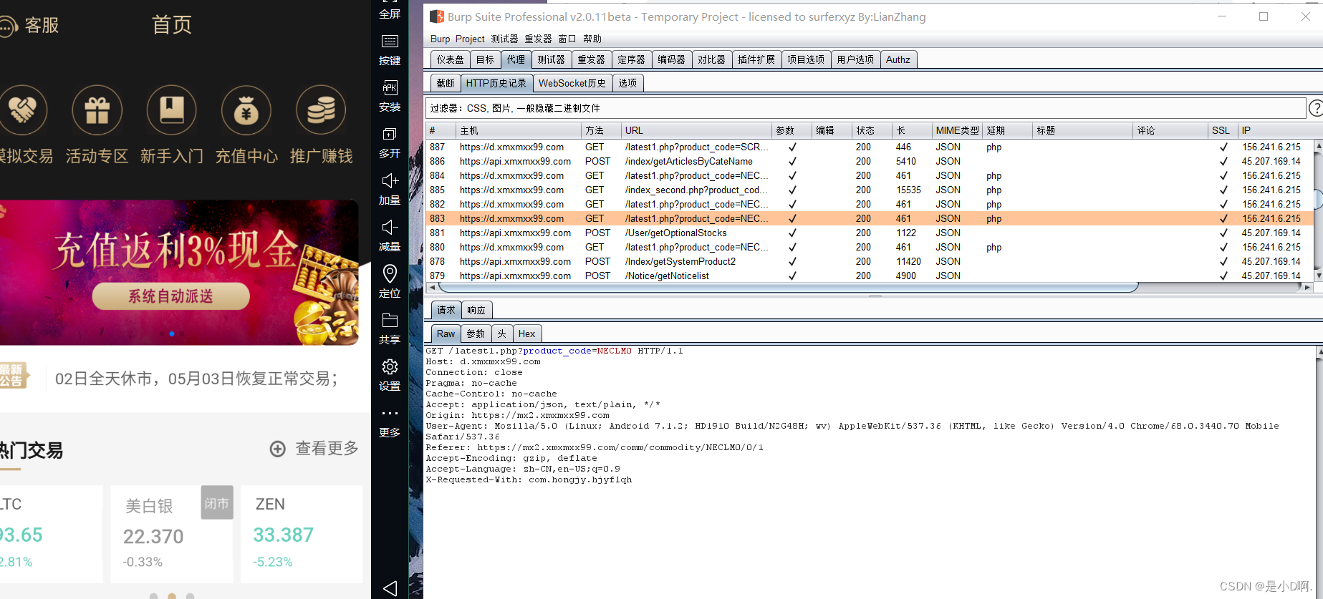Image resolution: width=1323 pixels, height=599 pixels.
Task: Select history row 885 index_second.php
Action: [x=870, y=190]
